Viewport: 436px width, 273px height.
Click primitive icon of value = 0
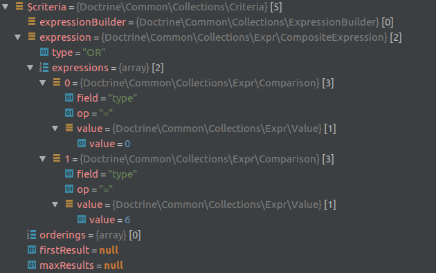pos(82,143)
